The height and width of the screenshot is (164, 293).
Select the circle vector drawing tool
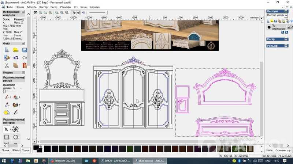point(16,137)
